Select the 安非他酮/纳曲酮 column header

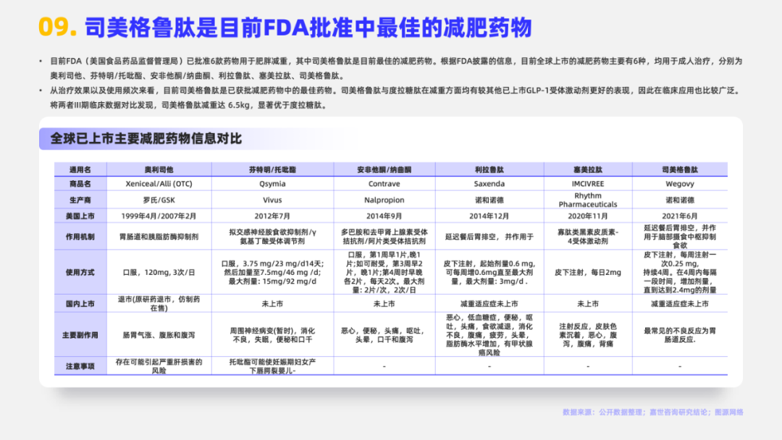point(384,169)
